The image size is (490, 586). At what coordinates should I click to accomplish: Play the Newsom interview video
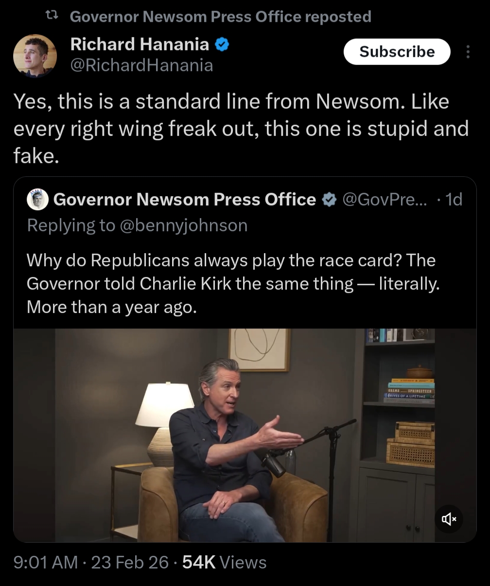[245, 435]
